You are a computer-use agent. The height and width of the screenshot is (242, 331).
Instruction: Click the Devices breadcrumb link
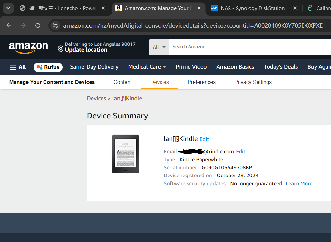[96, 98]
